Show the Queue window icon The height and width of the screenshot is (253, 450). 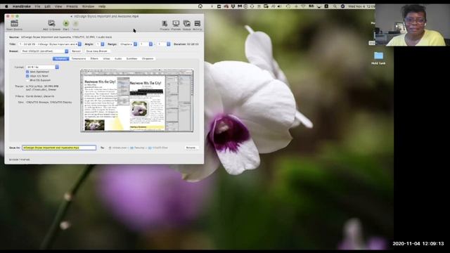click(x=186, y=23)
